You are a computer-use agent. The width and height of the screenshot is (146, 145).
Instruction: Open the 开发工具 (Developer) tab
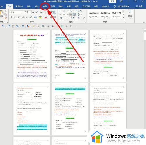point(86,6)
